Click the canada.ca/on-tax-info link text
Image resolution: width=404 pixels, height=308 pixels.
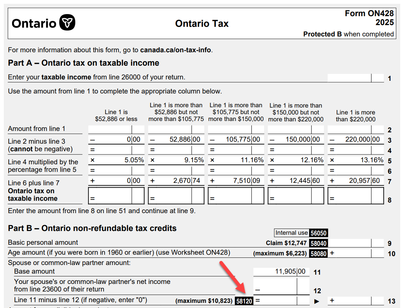tap(175, 50)
